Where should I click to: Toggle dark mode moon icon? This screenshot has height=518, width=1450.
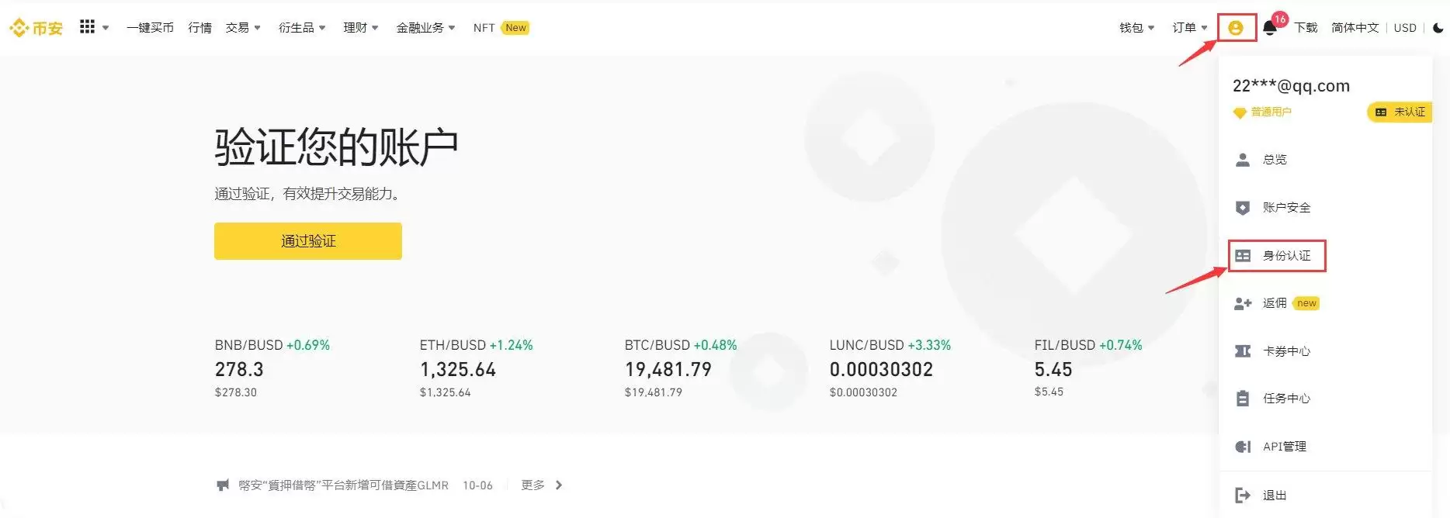pos(1438,28)
